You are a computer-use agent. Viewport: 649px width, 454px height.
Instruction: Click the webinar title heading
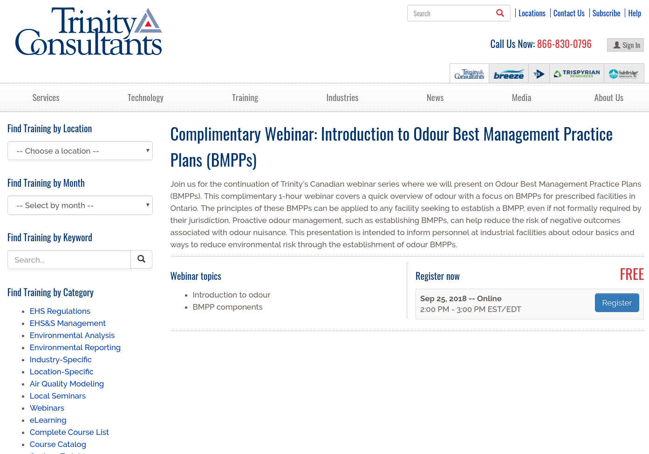tap(391, 147)
